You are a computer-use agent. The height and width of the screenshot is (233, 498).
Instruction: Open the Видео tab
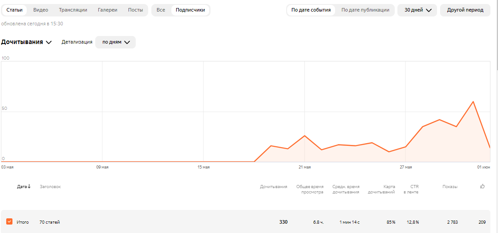pyautogui.click(x=40, y=10)
